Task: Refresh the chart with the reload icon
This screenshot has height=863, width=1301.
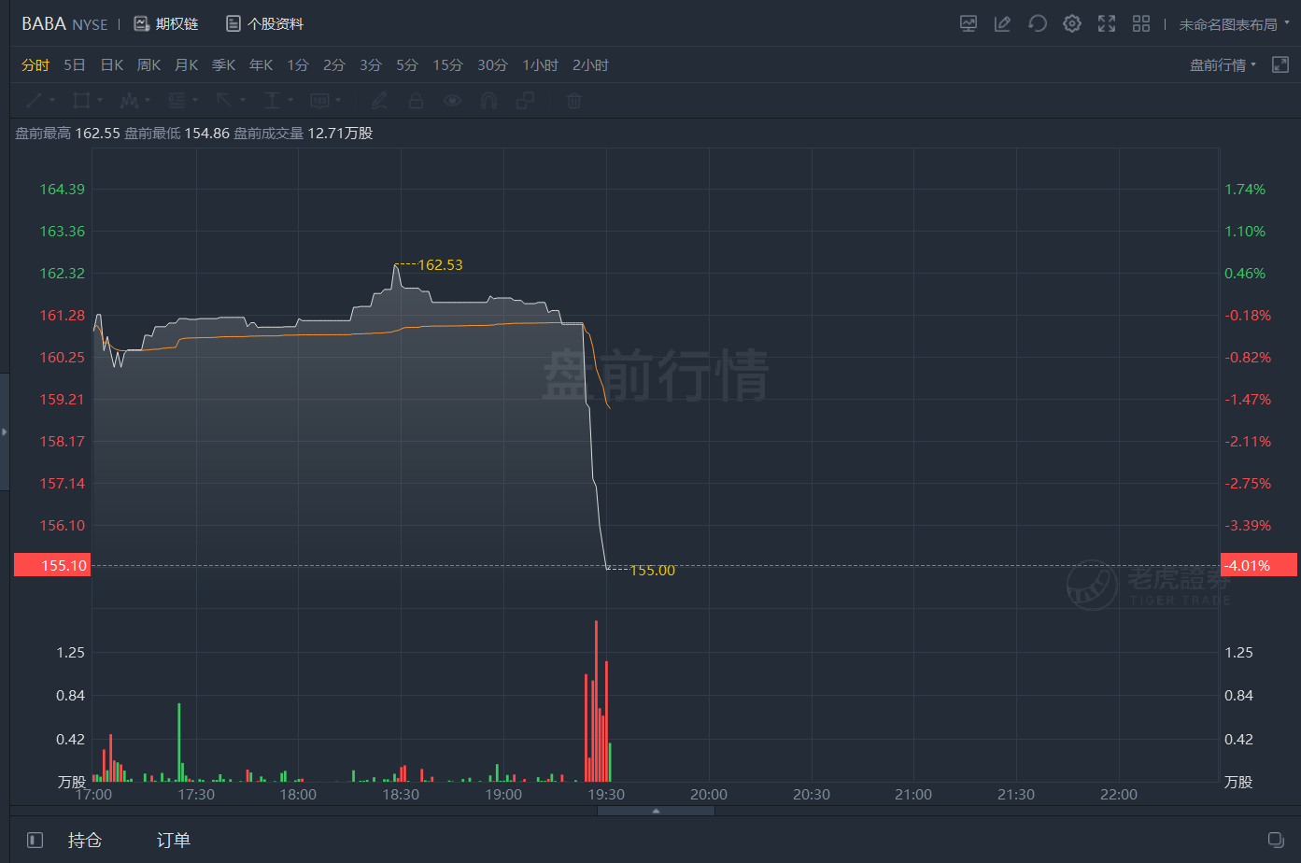Action: 1037,24
